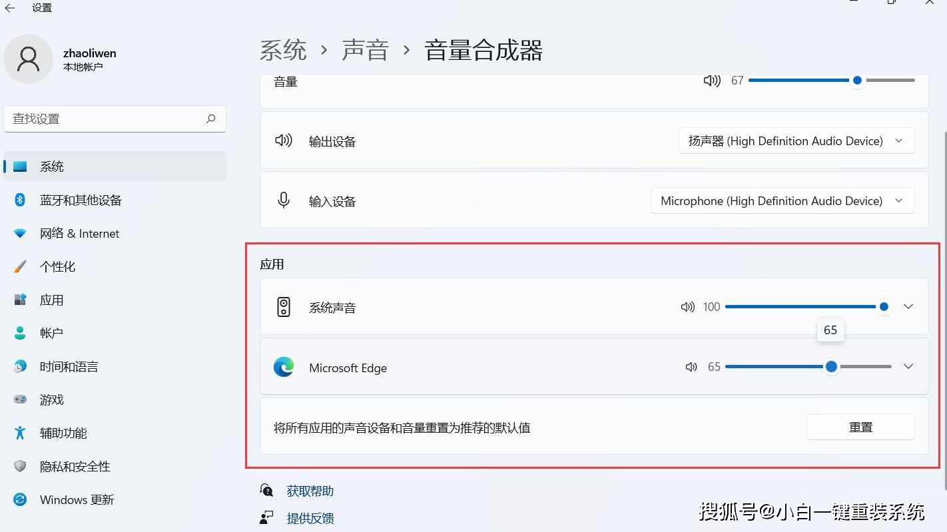Click the globe clock time icon

(x=20, y=366)
